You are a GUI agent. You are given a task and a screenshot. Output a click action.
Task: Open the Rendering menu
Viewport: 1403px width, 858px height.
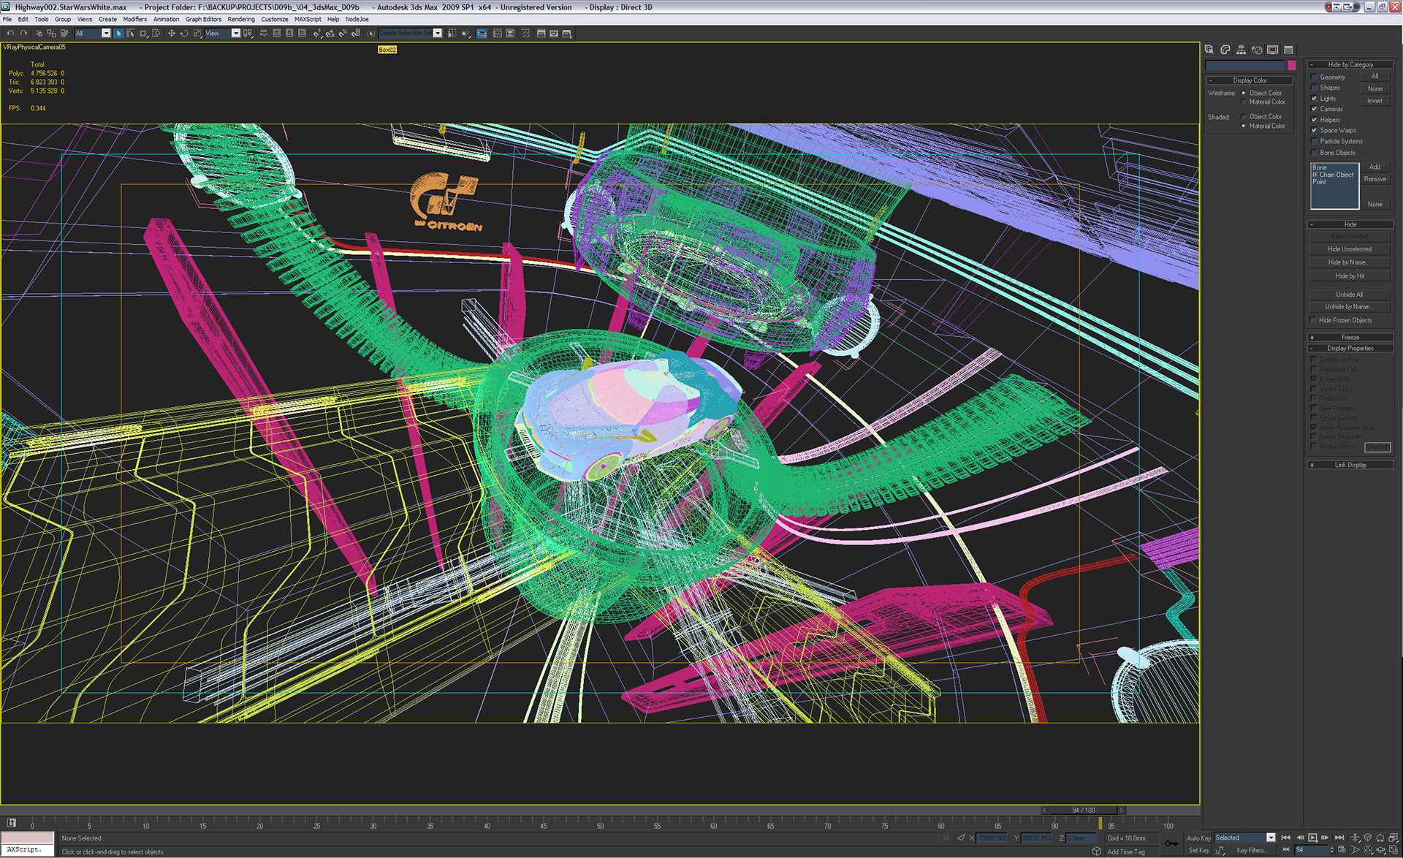click(x=240, y=19)
